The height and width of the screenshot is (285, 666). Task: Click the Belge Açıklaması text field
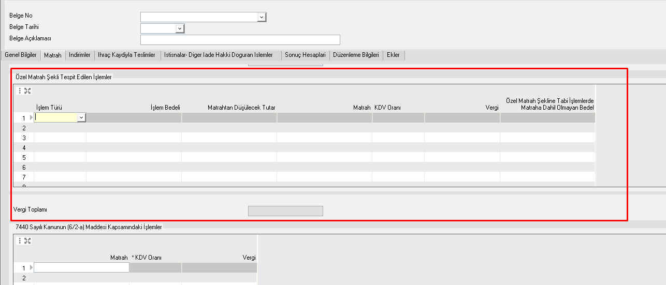point(240,40)
